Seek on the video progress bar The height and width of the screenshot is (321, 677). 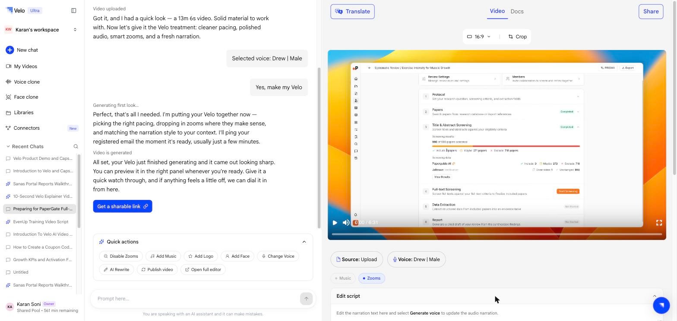[x=497, y=234]
